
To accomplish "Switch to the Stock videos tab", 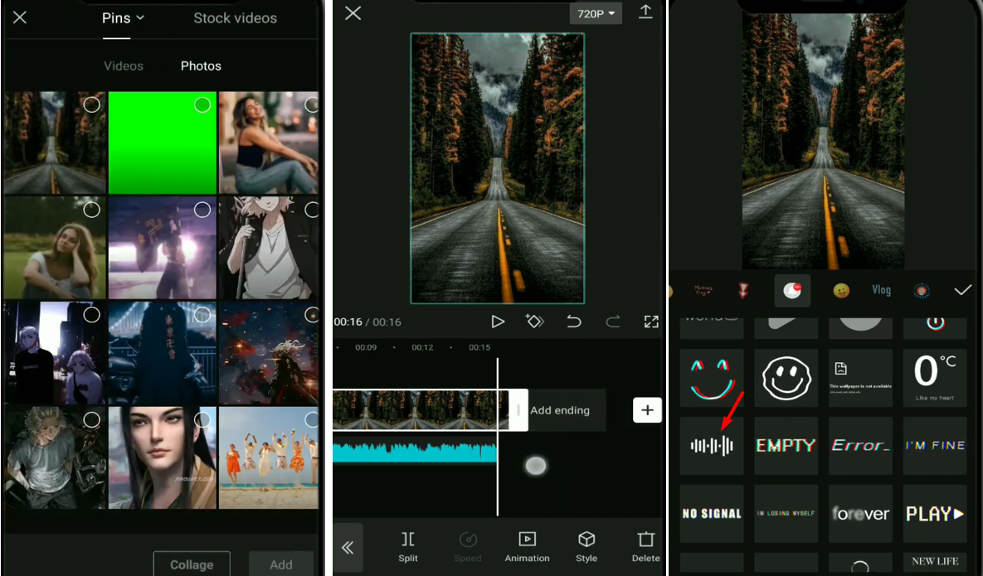I will pos(235,18).
